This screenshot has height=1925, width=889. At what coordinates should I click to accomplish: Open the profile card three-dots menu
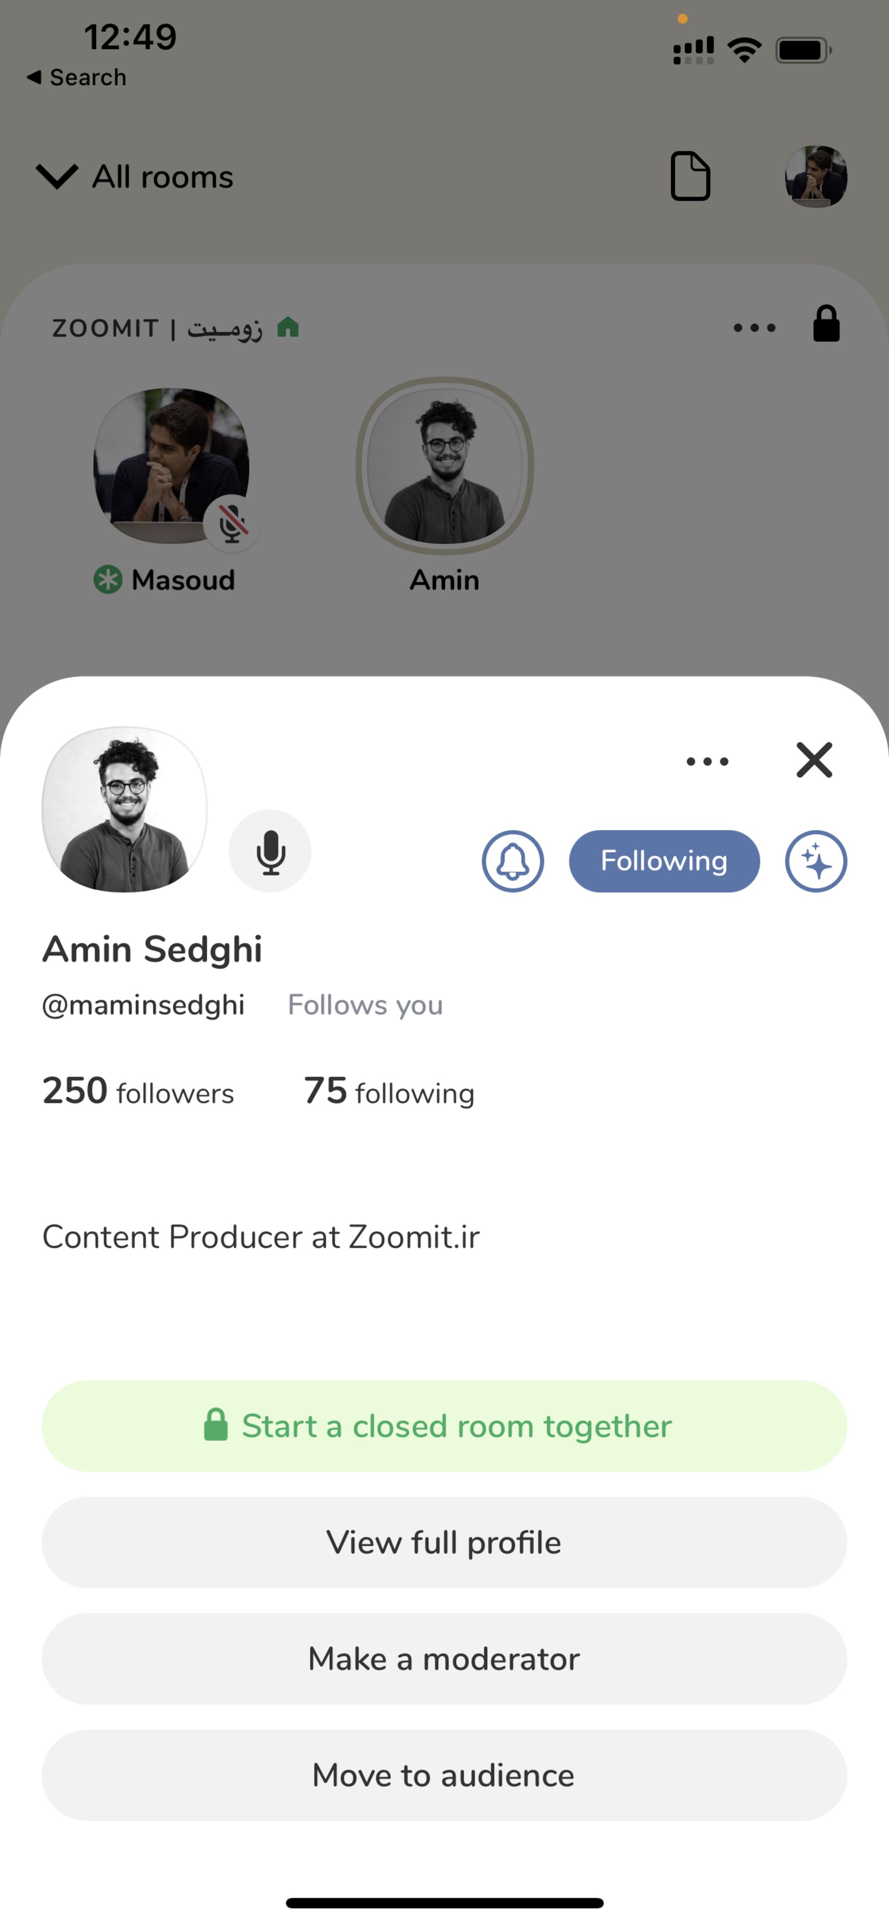[707, 761]
